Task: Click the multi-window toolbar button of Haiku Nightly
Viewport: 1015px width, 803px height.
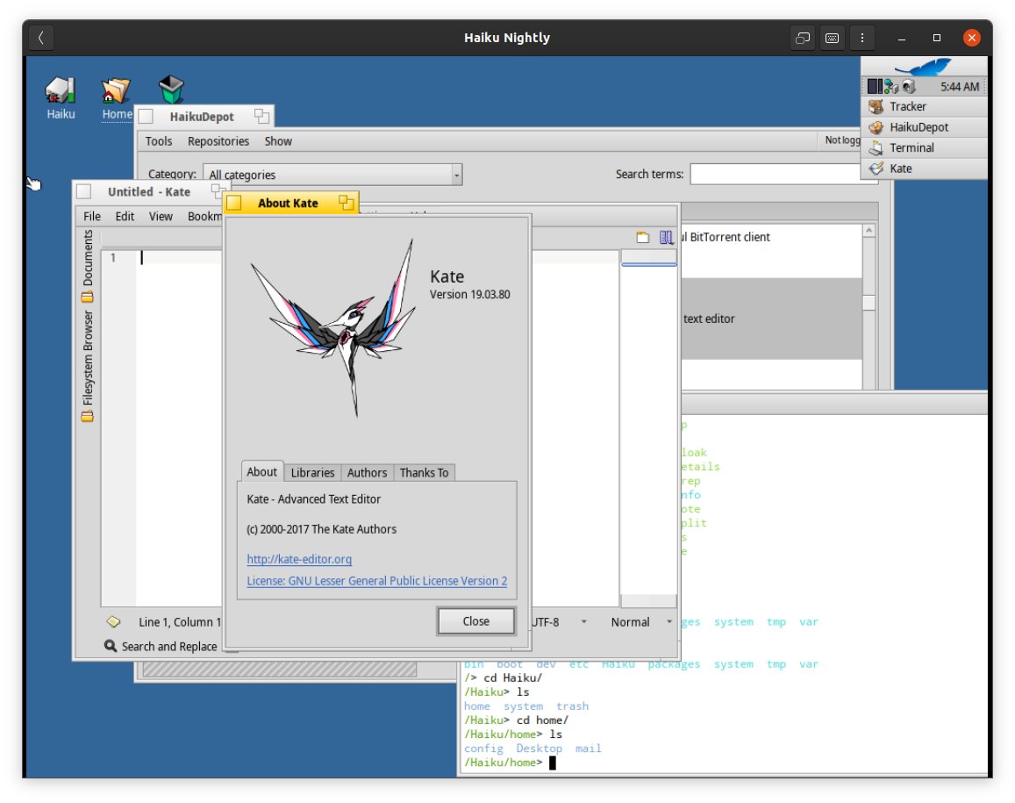Action: (x=803, y=38)
